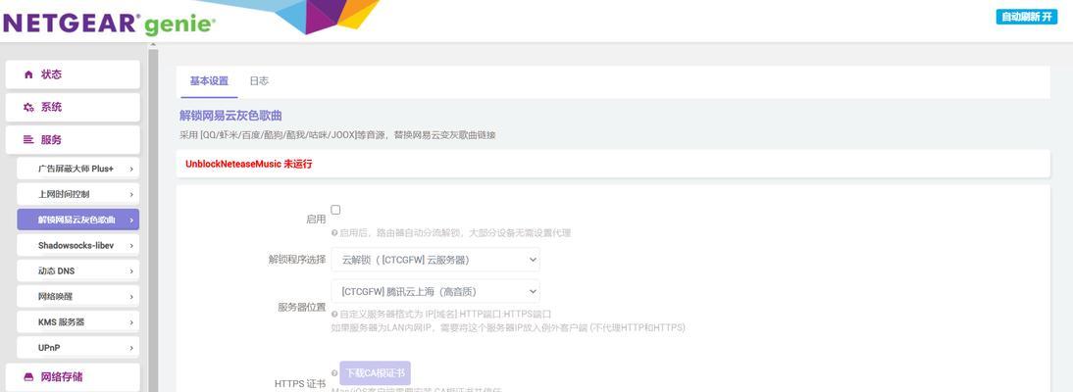Click chevron next to 网络唤醒
The width and height of the screenshot is (1073, 392).
pos(130,296)
